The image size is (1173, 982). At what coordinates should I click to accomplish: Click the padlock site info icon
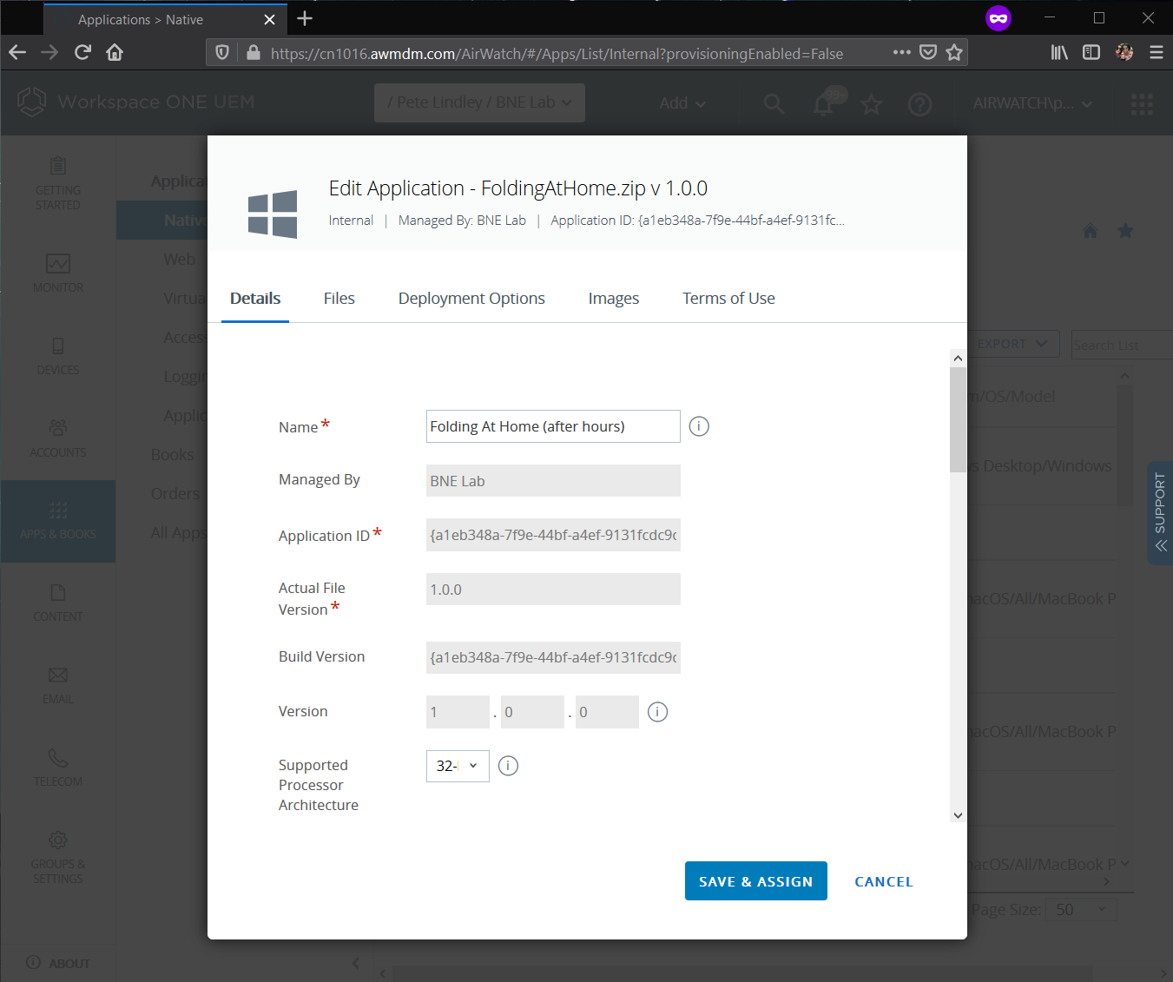click(x=253, y=53)
